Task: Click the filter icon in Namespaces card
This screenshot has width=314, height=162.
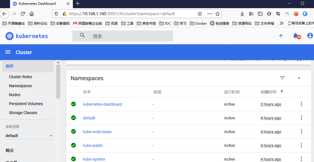Action: [x=282, y=78]
